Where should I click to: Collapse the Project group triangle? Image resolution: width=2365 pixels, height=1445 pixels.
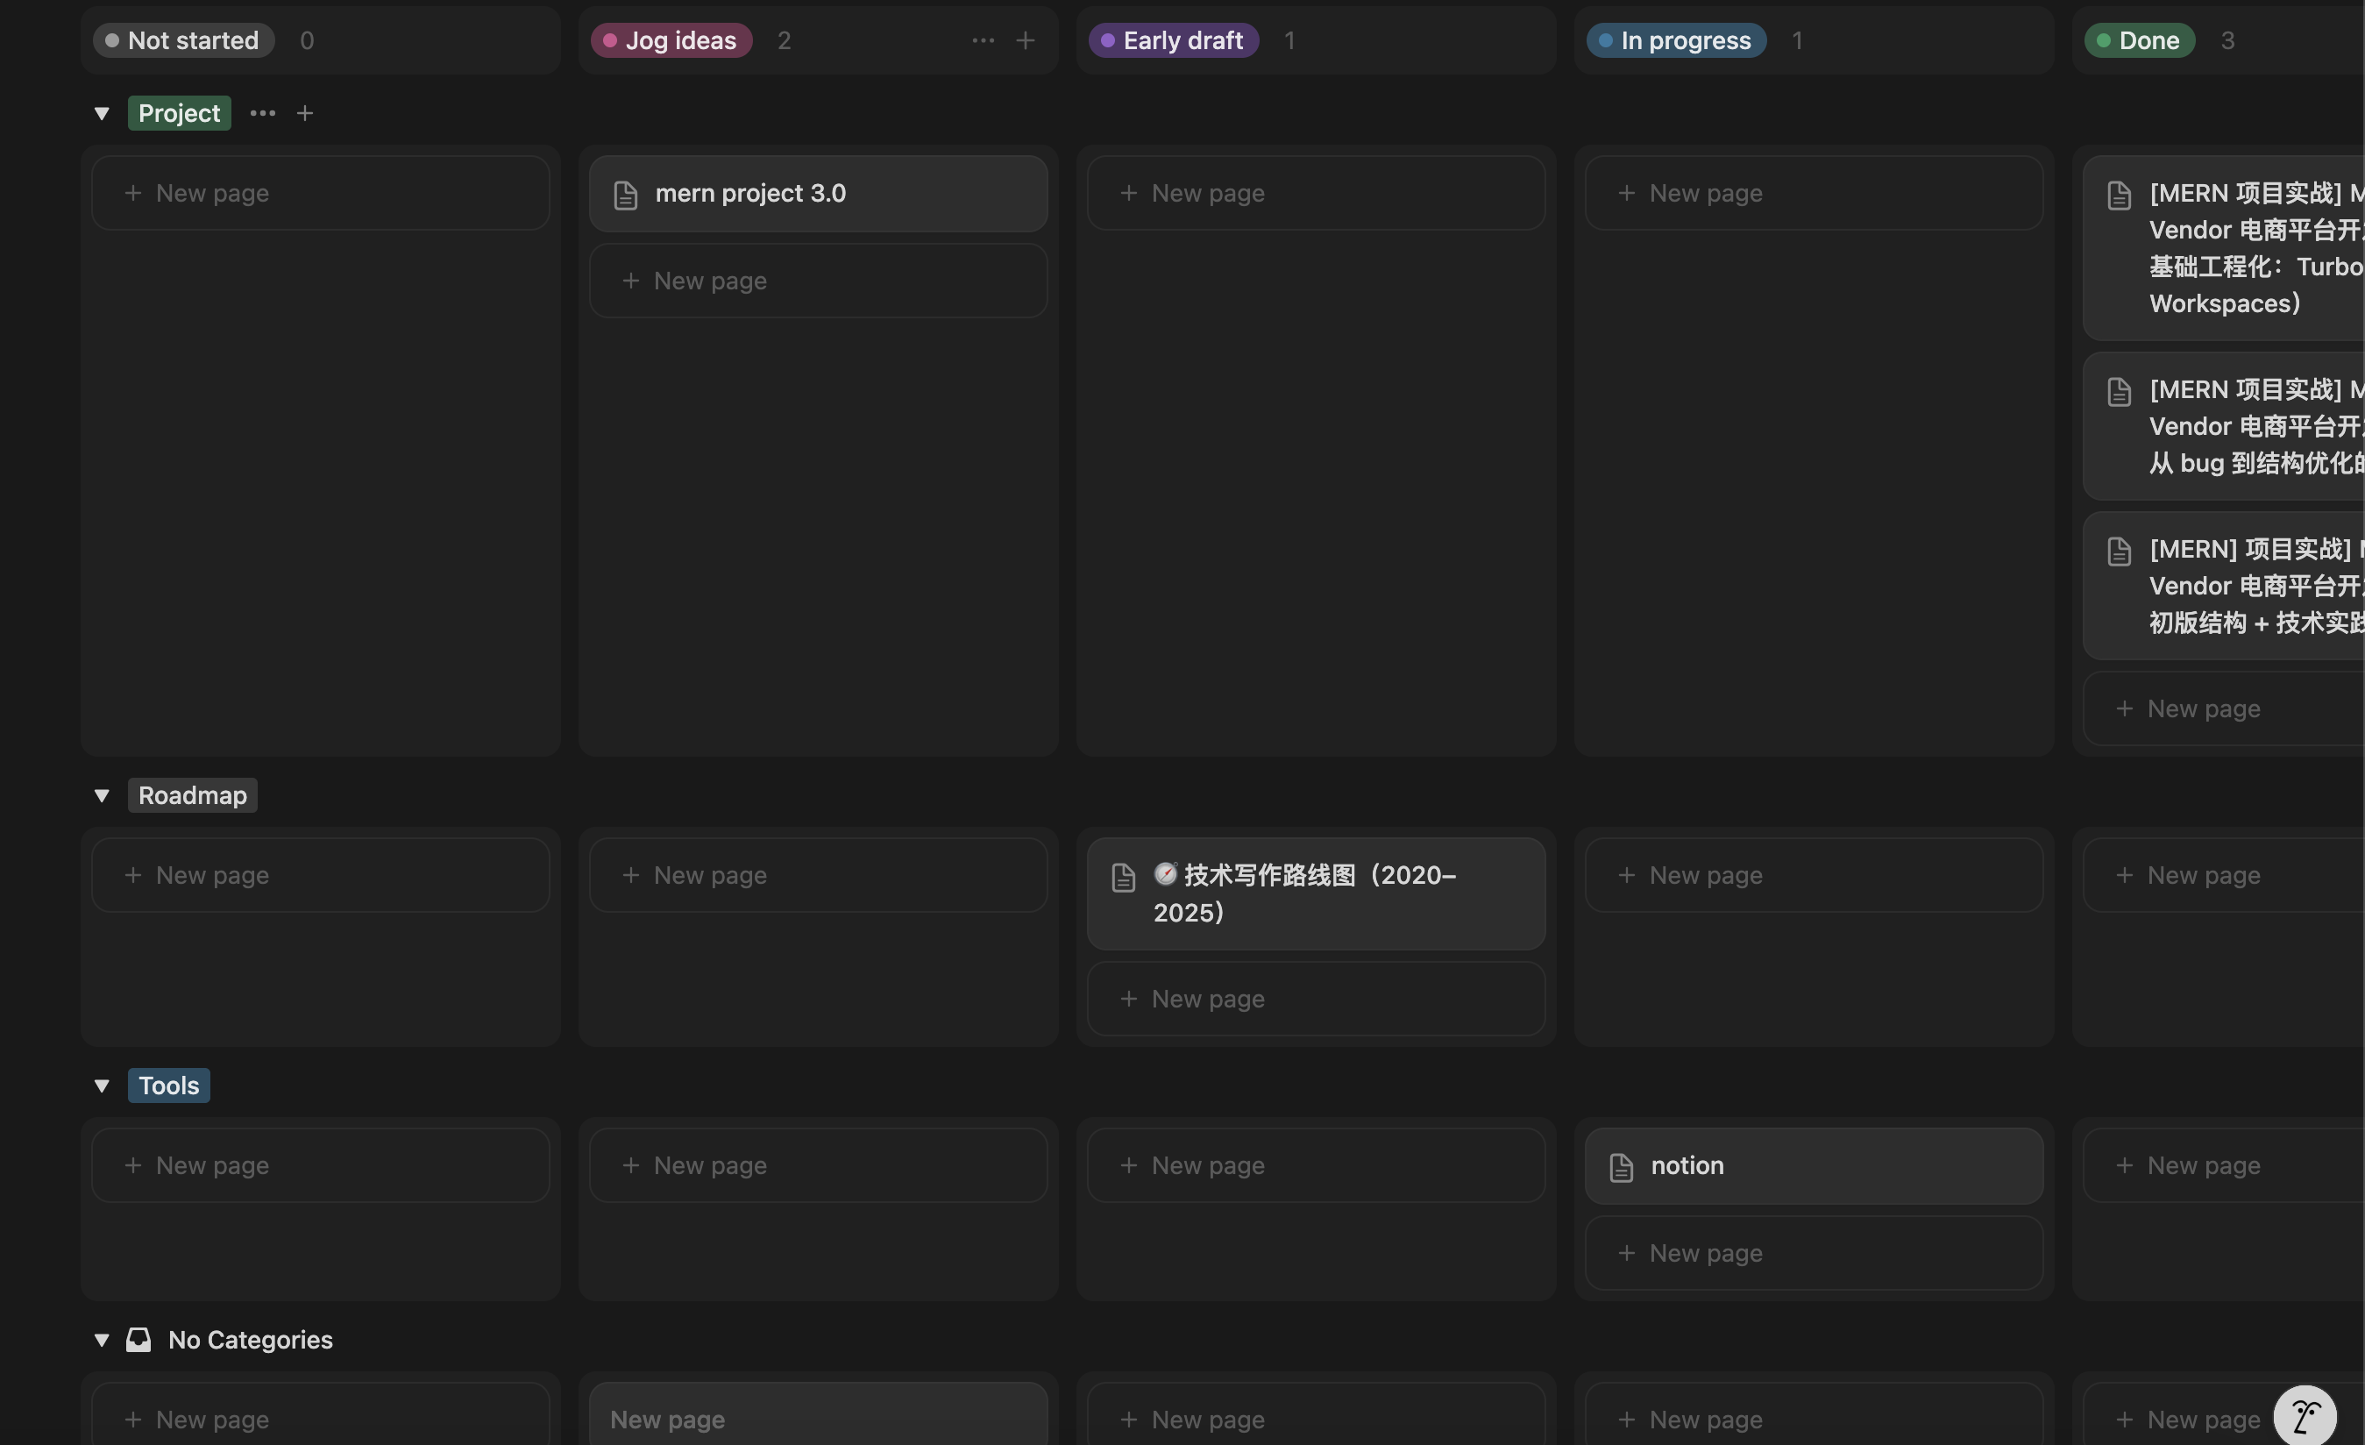pos(102,113)
